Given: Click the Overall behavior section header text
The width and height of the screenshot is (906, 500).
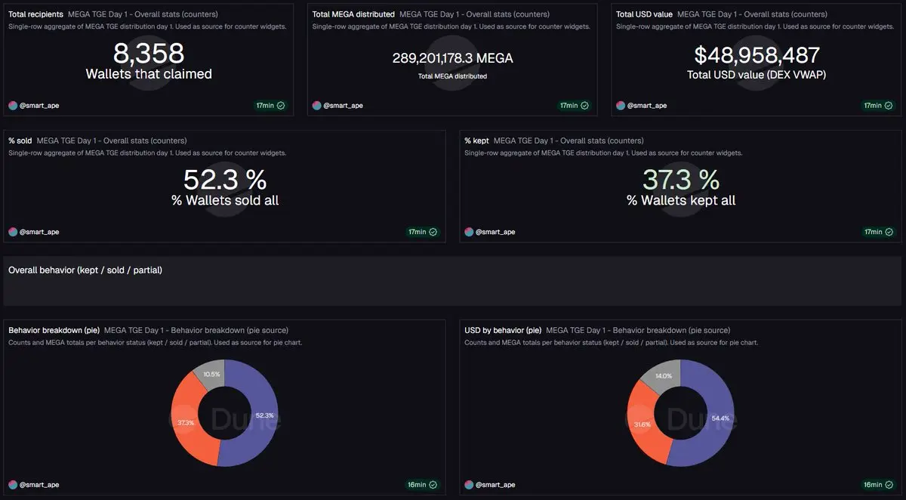Looking at the screenshot, I should 85,270.
